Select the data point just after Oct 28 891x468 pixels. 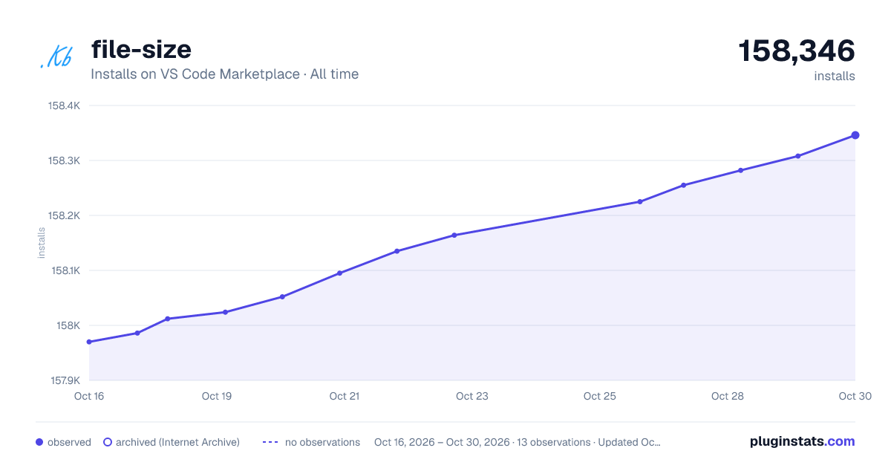(740, 170)
